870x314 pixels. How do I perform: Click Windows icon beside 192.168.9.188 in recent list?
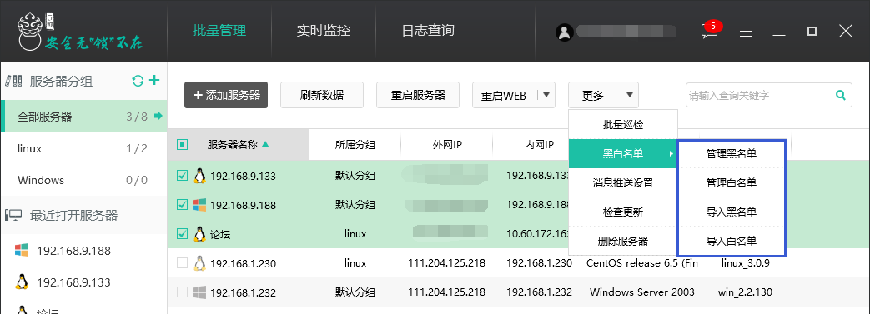pyautogui.click(x=22, y=251)
